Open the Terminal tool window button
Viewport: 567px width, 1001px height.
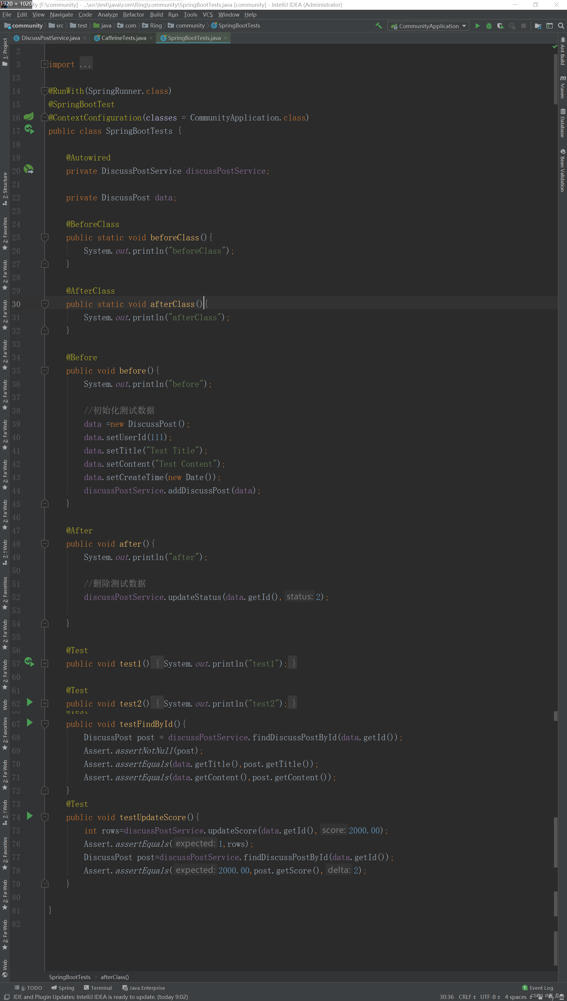pos(98,988)
